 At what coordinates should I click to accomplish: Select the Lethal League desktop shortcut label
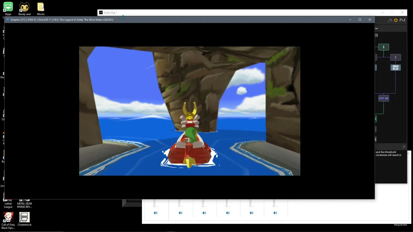point(8,205)
